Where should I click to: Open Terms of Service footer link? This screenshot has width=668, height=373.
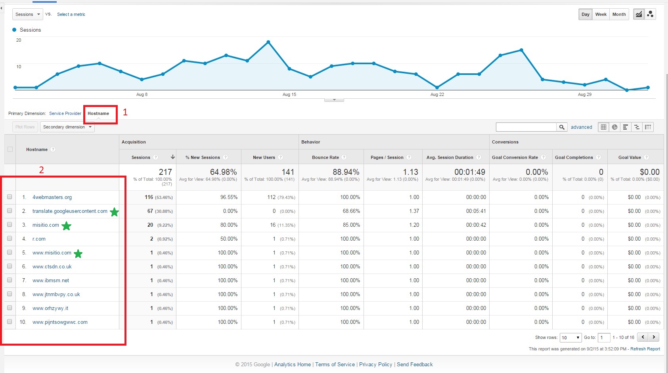point(335,364)
